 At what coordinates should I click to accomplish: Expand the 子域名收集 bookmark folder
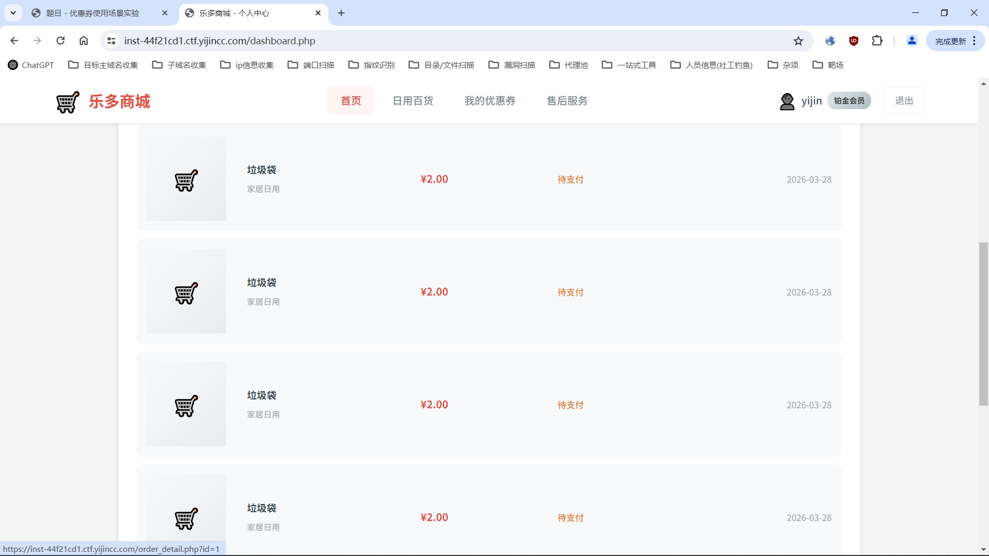pyautogui.click(x=179, y=65)
